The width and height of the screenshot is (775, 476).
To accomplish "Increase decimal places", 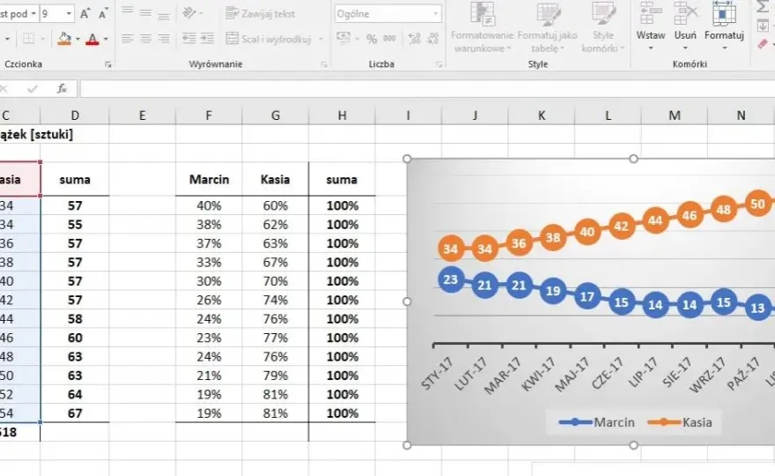I will [414, 39].
